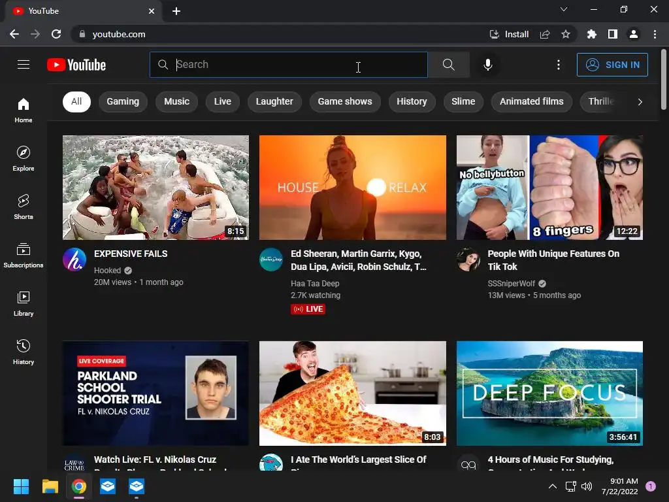Screen dimensions: 669x502
Task: Open Subscriptions in sidebar
Action: [24, 256]
